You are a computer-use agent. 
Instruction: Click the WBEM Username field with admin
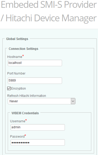tap(38, 127)
